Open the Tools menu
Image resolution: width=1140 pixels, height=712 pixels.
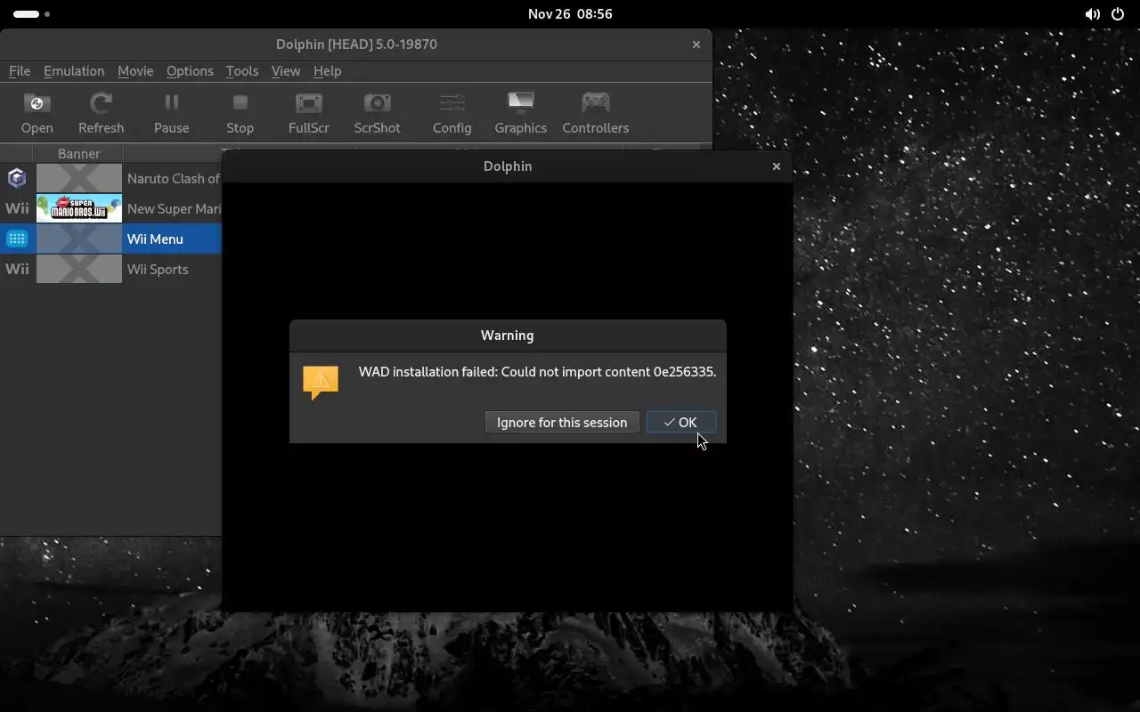(242, 71)
